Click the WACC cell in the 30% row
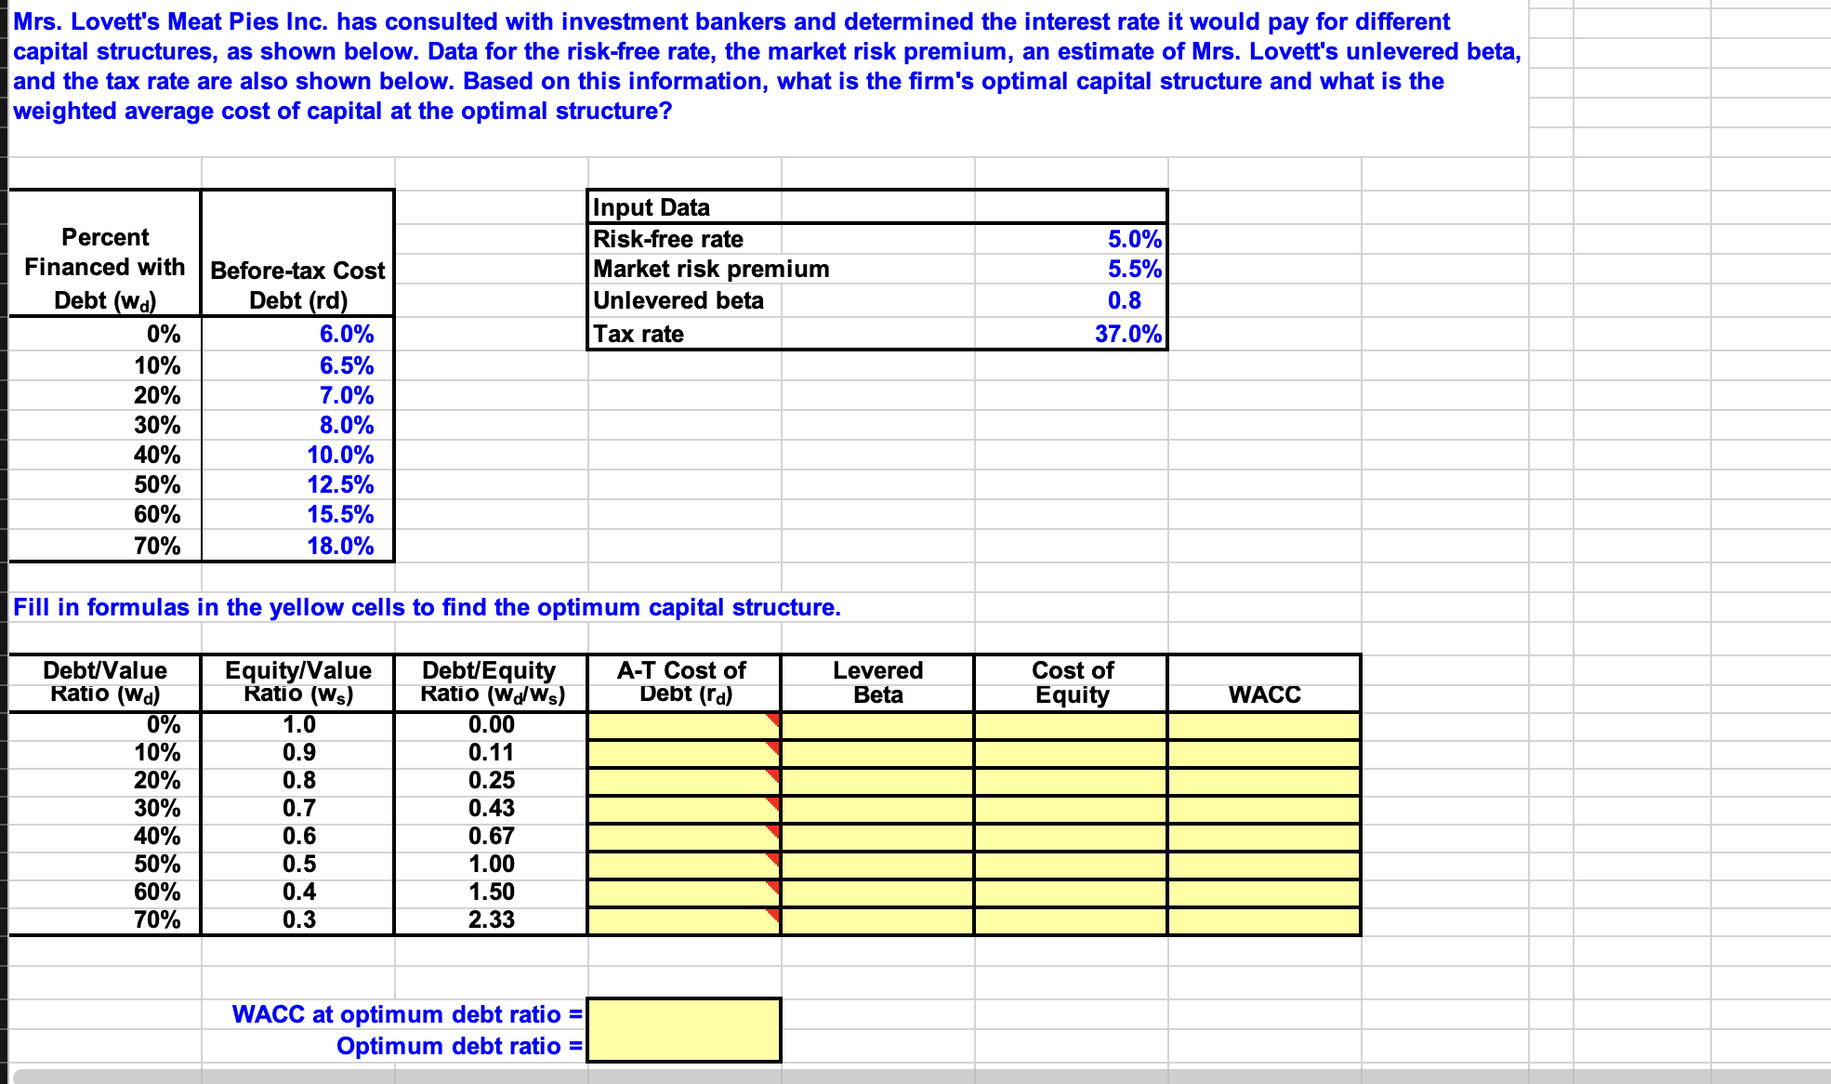 pyautogui.click(x=1264, y=809)
